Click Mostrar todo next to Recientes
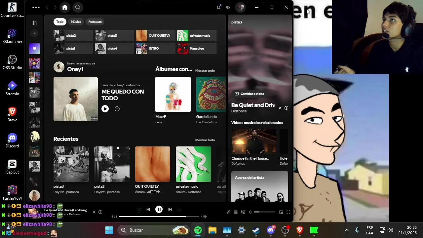The height and width of the screenshot is (238, 423). pyautogui.click(x=205, y=140)
